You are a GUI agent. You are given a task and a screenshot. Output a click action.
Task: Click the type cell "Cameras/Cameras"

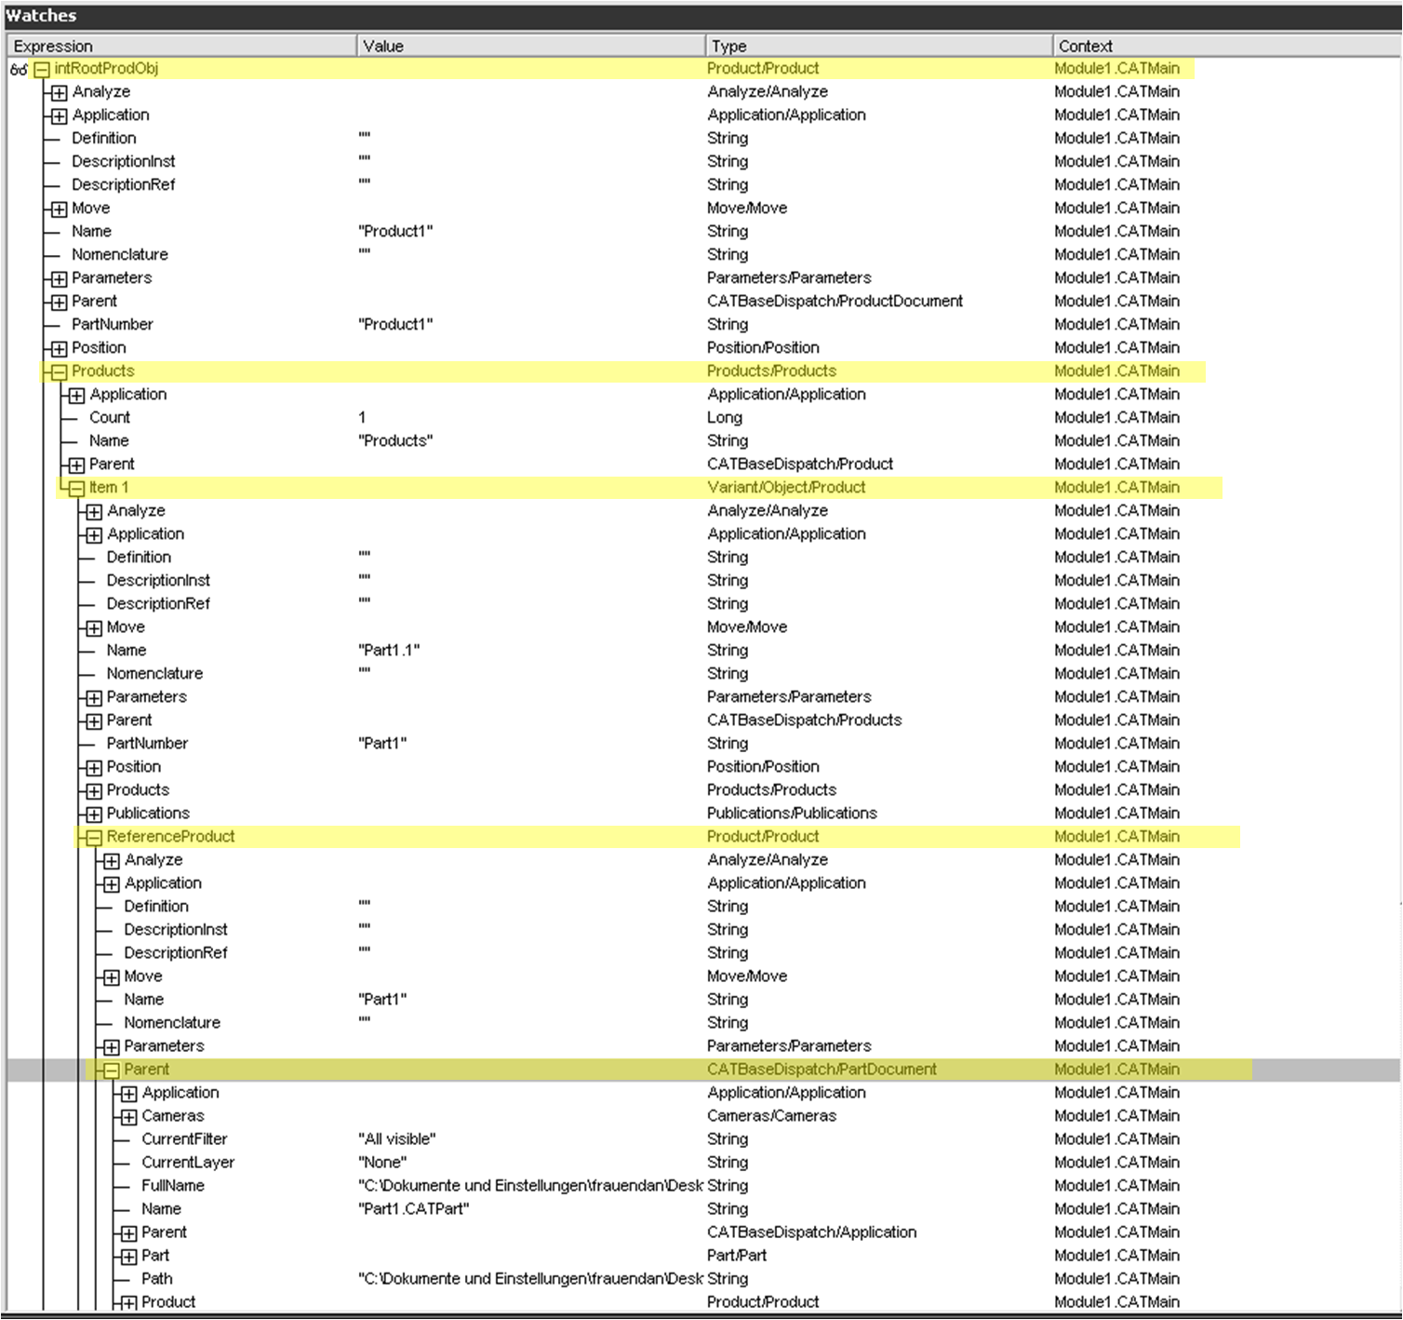pyautogui.click(x=771, y=1115)
